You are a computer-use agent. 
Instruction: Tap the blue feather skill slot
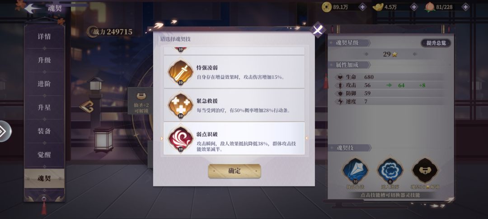coord(355,171)
